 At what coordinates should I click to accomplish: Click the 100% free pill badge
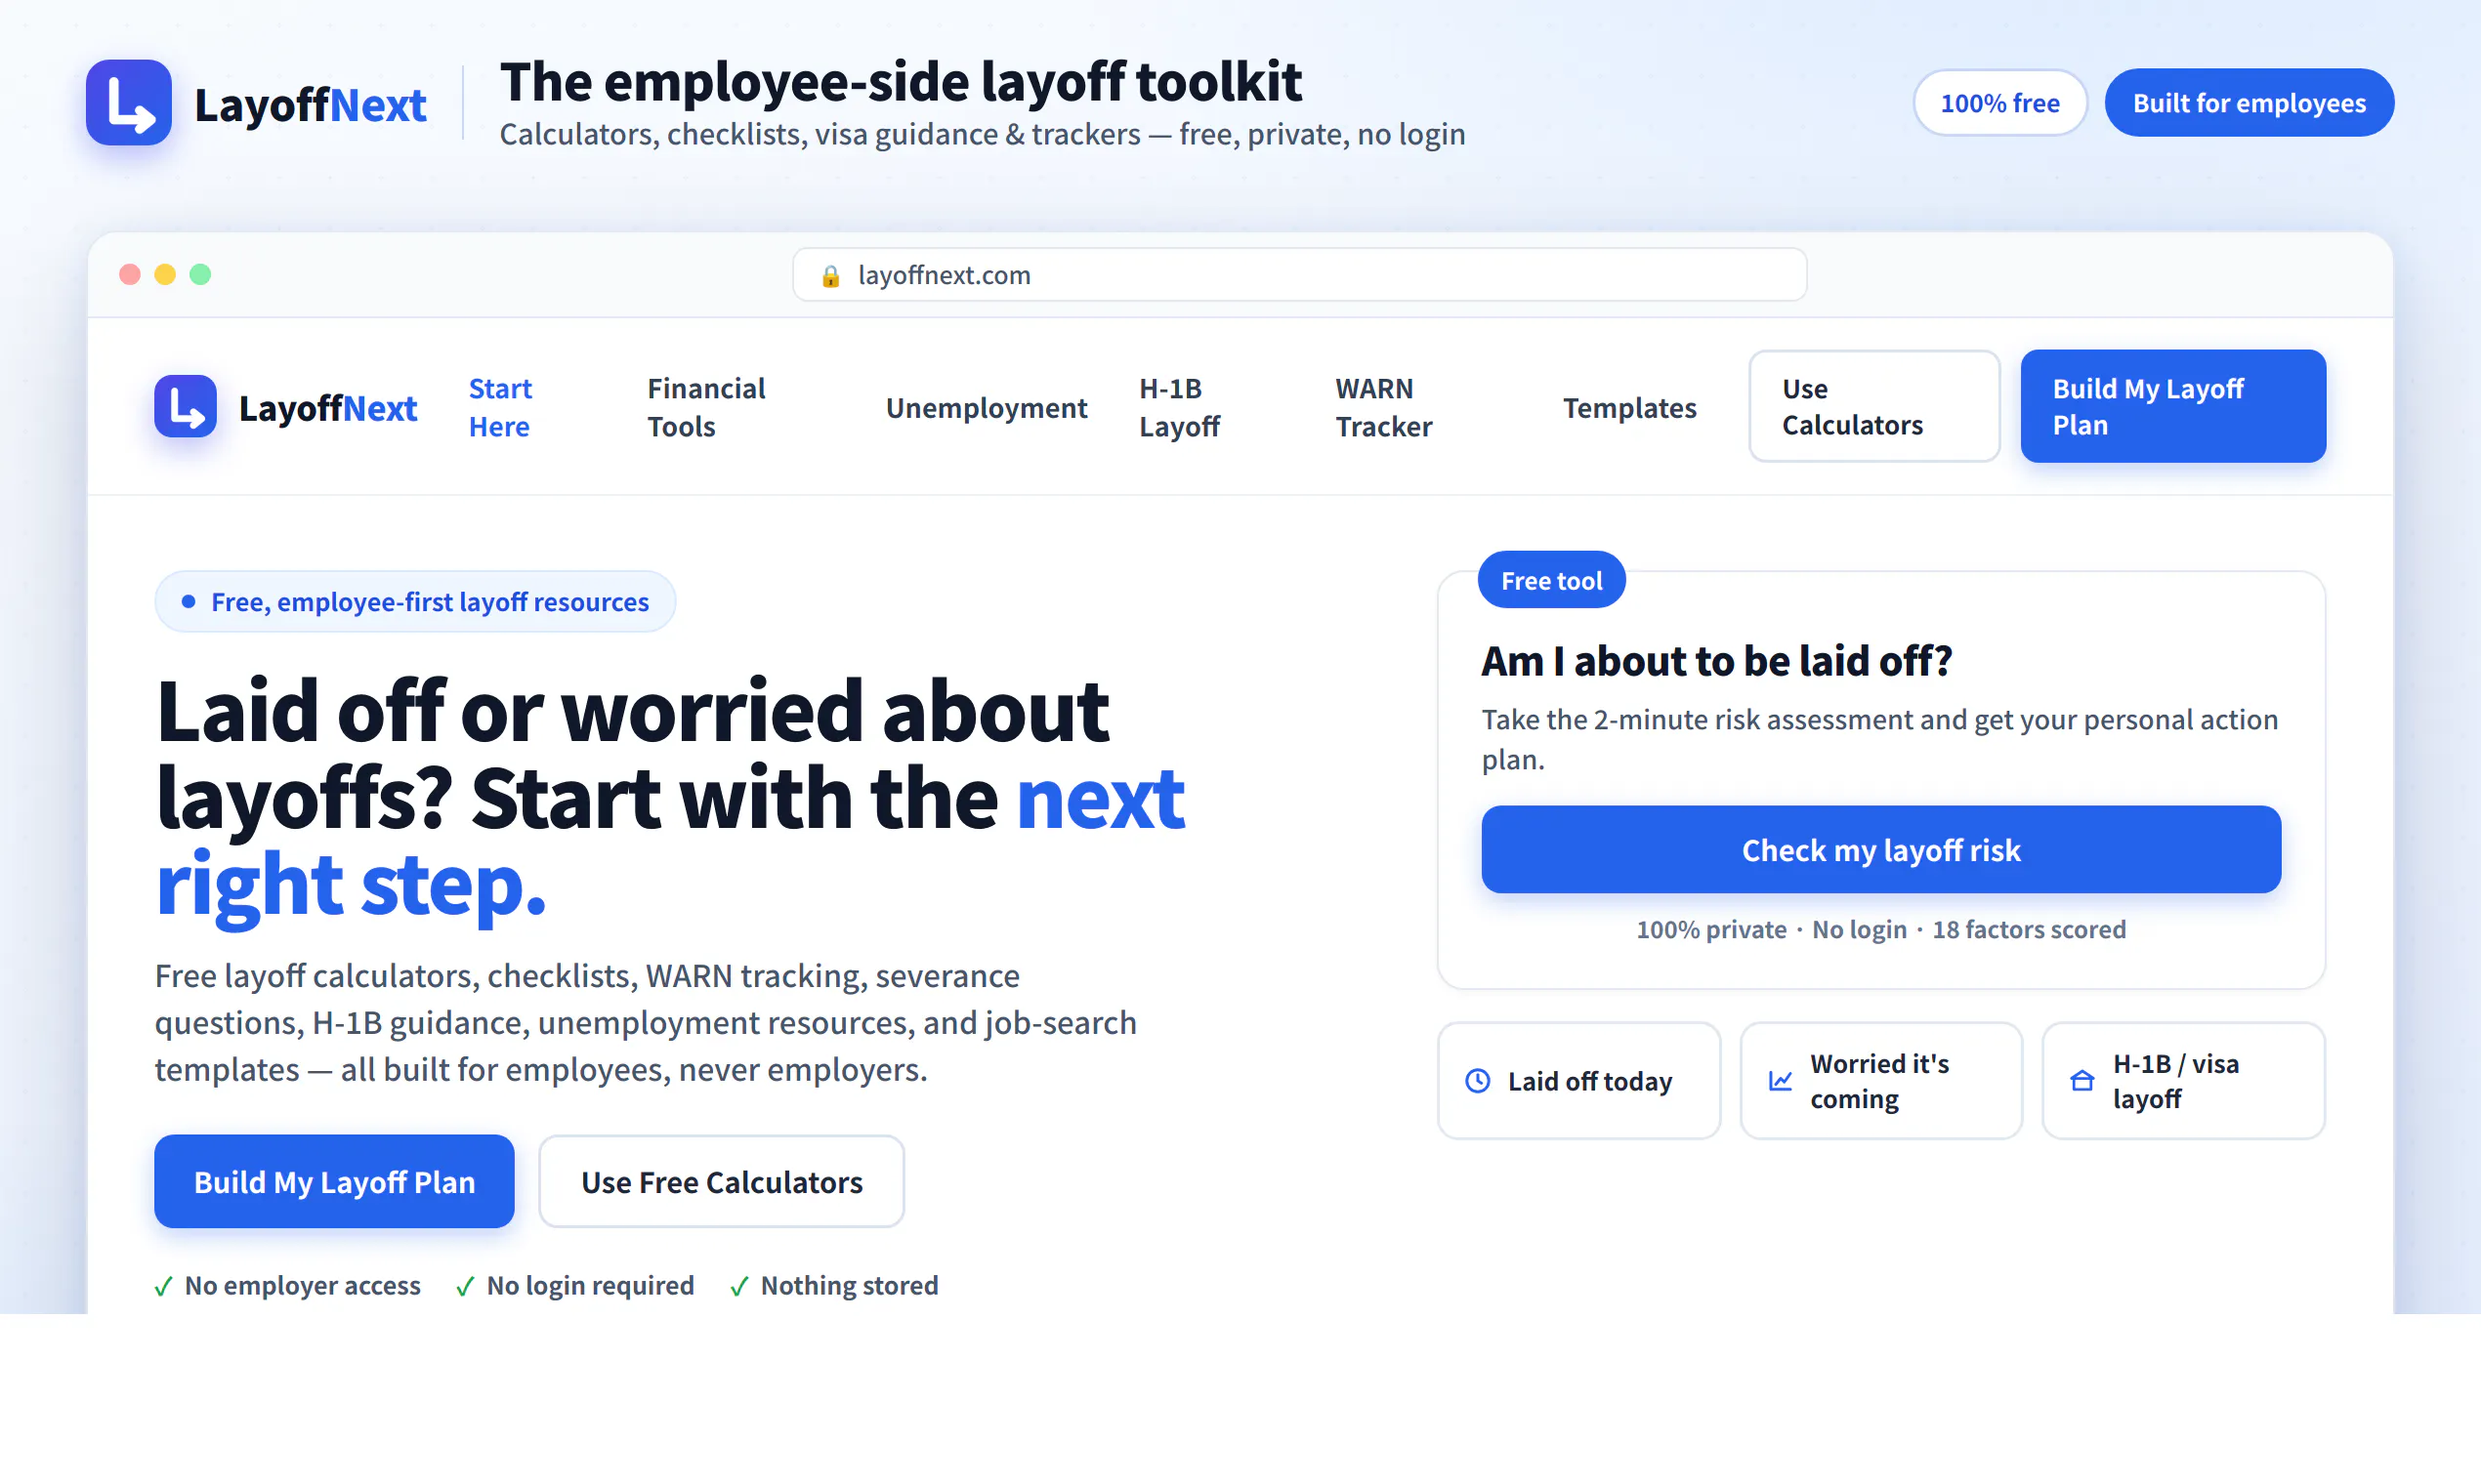click(1999, 102)
